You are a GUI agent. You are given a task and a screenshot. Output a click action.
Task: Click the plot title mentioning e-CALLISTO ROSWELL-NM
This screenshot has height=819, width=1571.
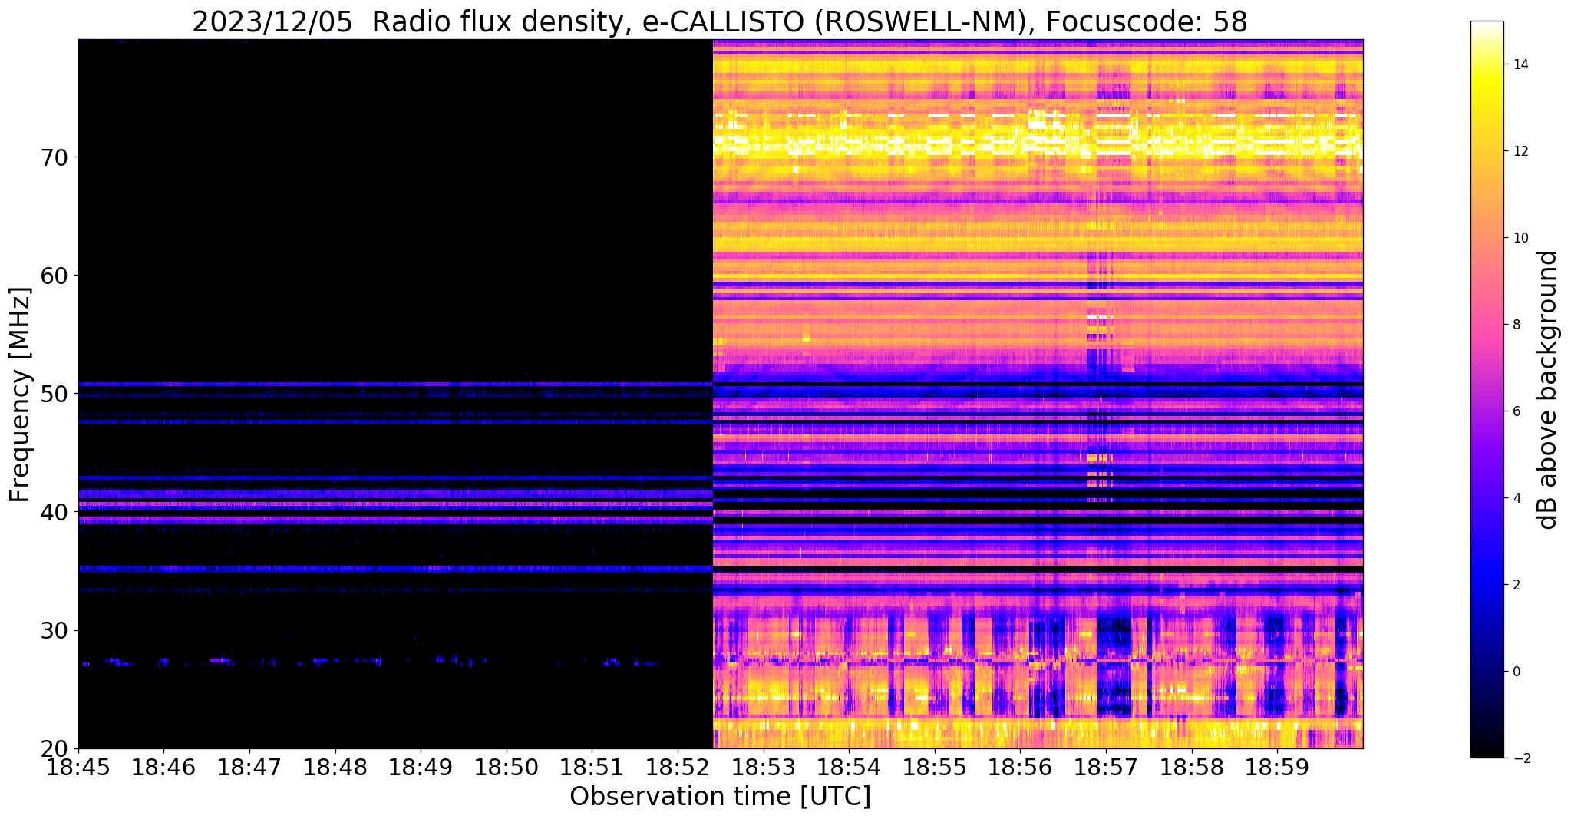pyautogui.click(x=720, y=22)
